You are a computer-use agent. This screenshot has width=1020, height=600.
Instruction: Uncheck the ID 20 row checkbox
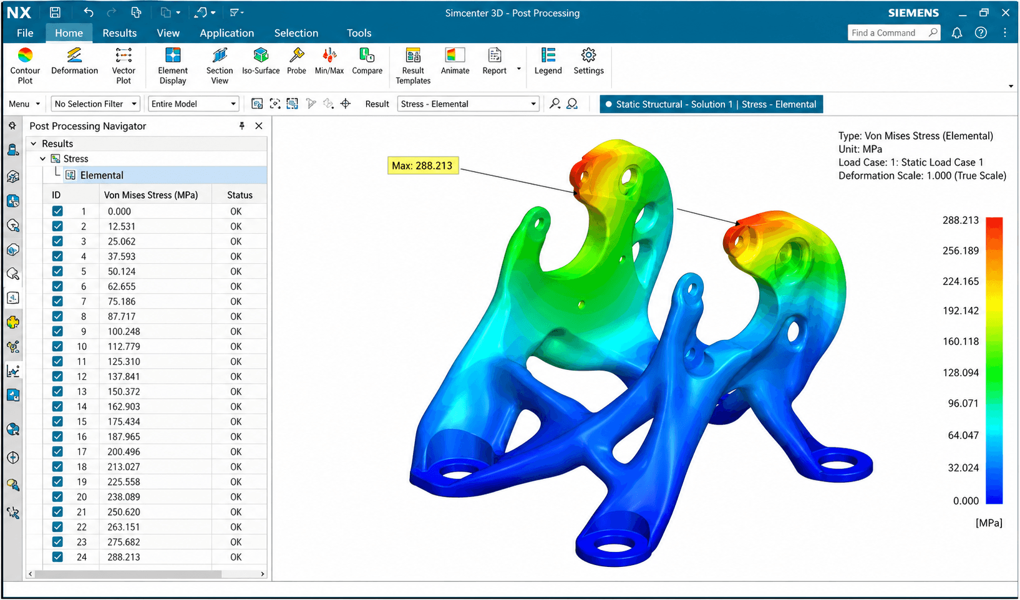pos(57,496)
